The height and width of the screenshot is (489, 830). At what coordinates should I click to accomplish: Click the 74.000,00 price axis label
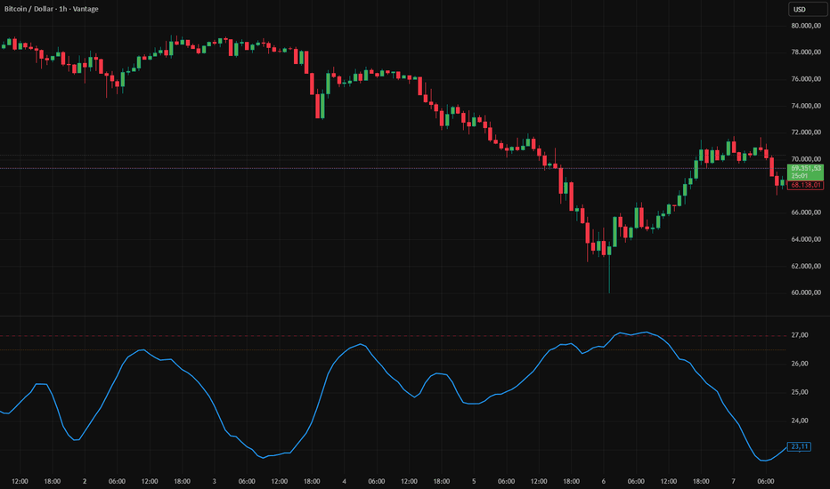pos(806,106)
